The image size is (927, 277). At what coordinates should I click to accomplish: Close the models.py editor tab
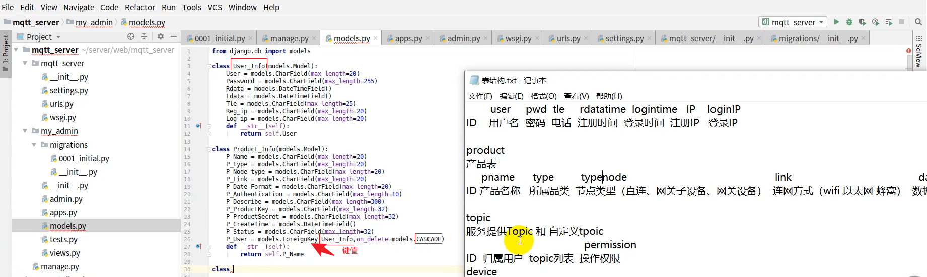point(375,38)
